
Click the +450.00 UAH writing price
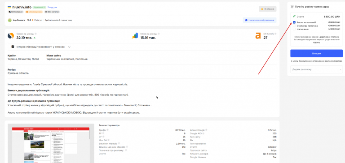click(x=334, y=29)
